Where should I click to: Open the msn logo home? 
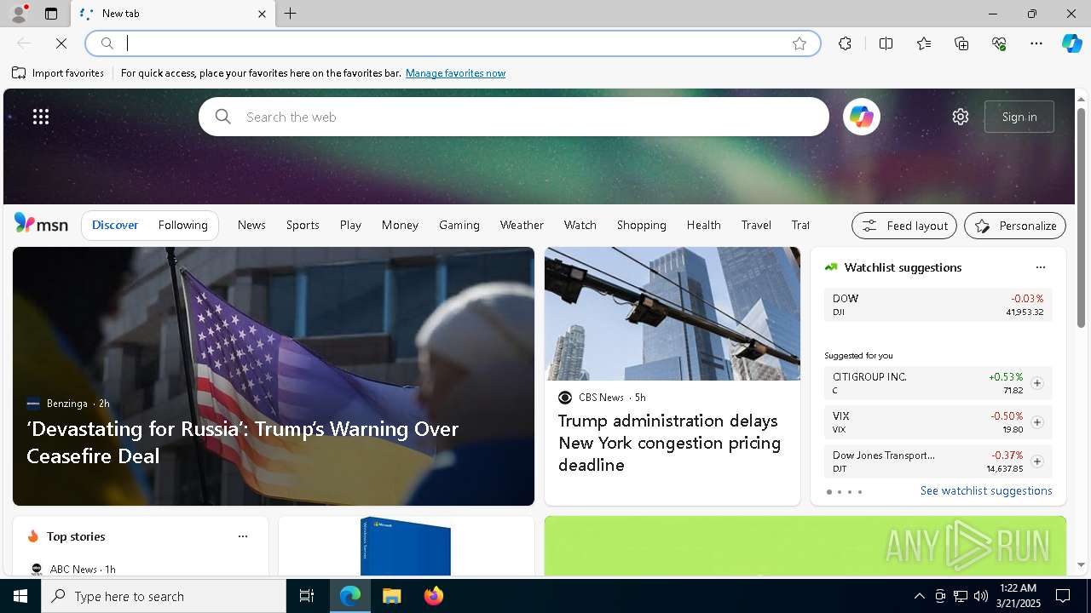pyautogui.click(x=41, y=224)
